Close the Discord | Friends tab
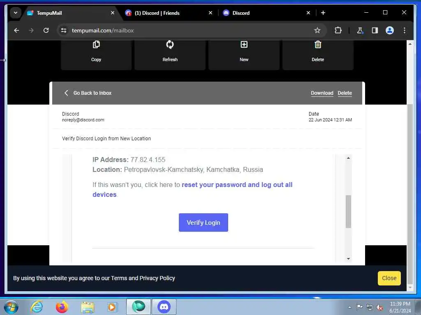Image resolution: width=421 pixels, height=315 pixels. point(210,13)
